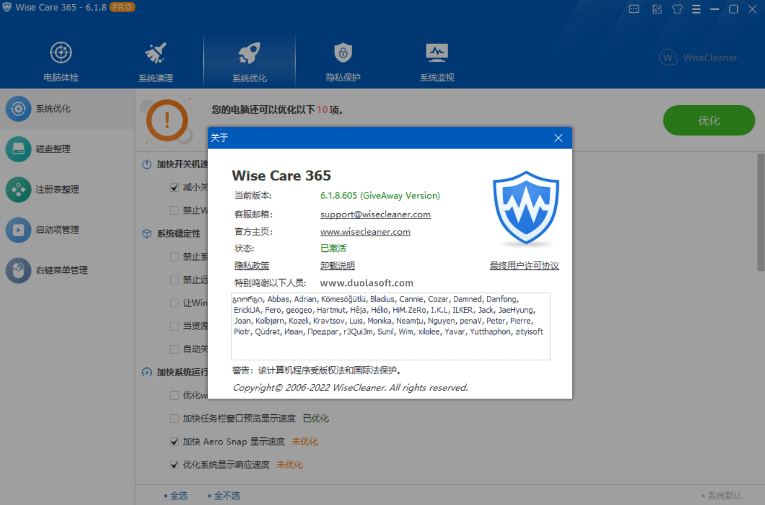Click the cube icon beside 系统稳定性
Viewport: 765px width, 505px height.
click(x=147, y=233)
